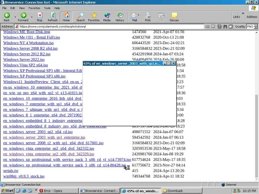Click the Opera icon in taskbar
This screenshot has height=194, width=259.
41,191
